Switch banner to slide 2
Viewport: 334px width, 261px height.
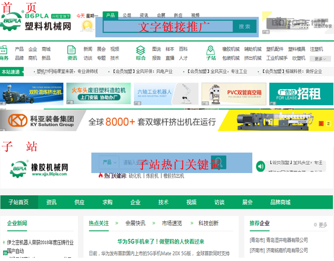pos(328,124)
